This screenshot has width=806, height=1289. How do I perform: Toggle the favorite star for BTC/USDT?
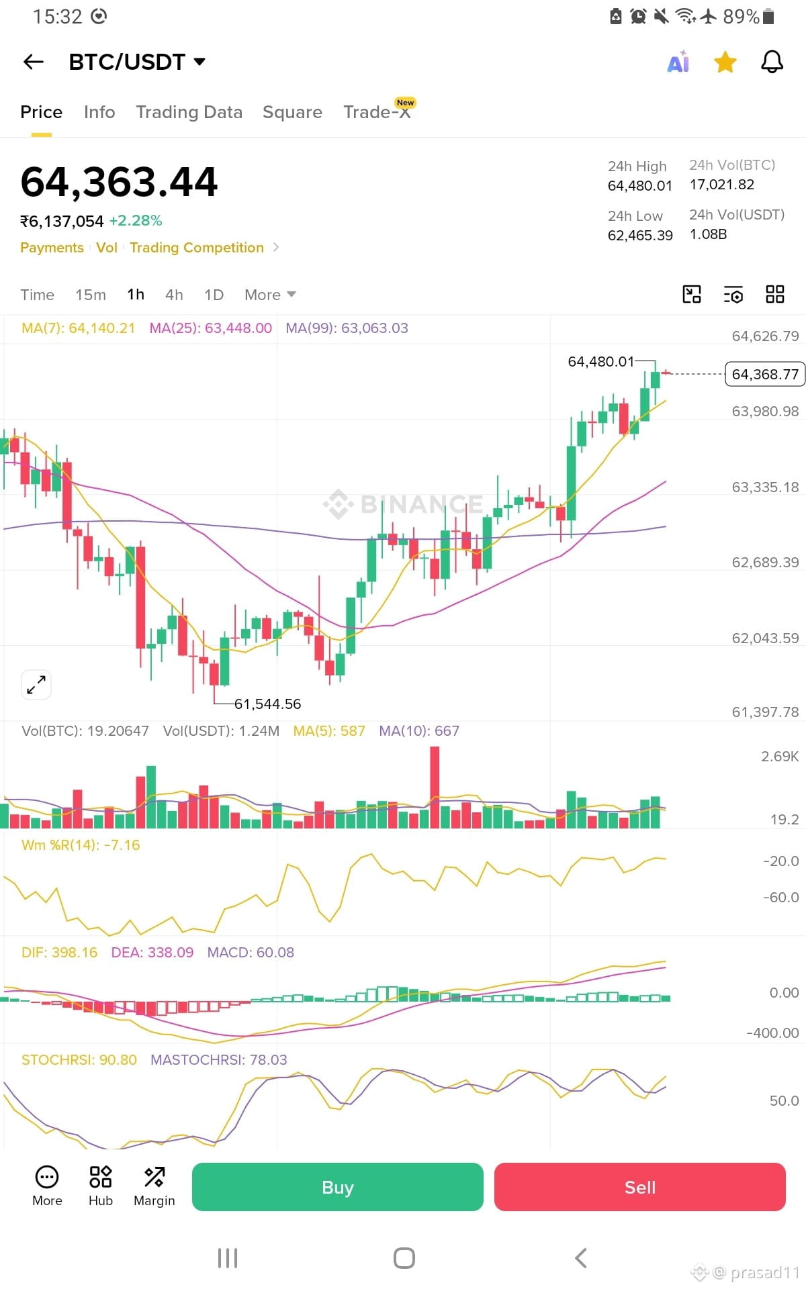[x=725, y=62]
